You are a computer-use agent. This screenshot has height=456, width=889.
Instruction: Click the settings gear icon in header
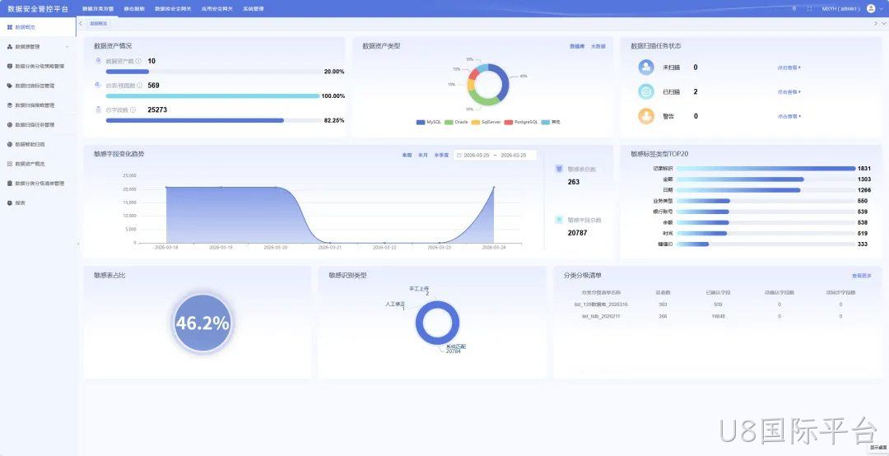coord(794,8)
